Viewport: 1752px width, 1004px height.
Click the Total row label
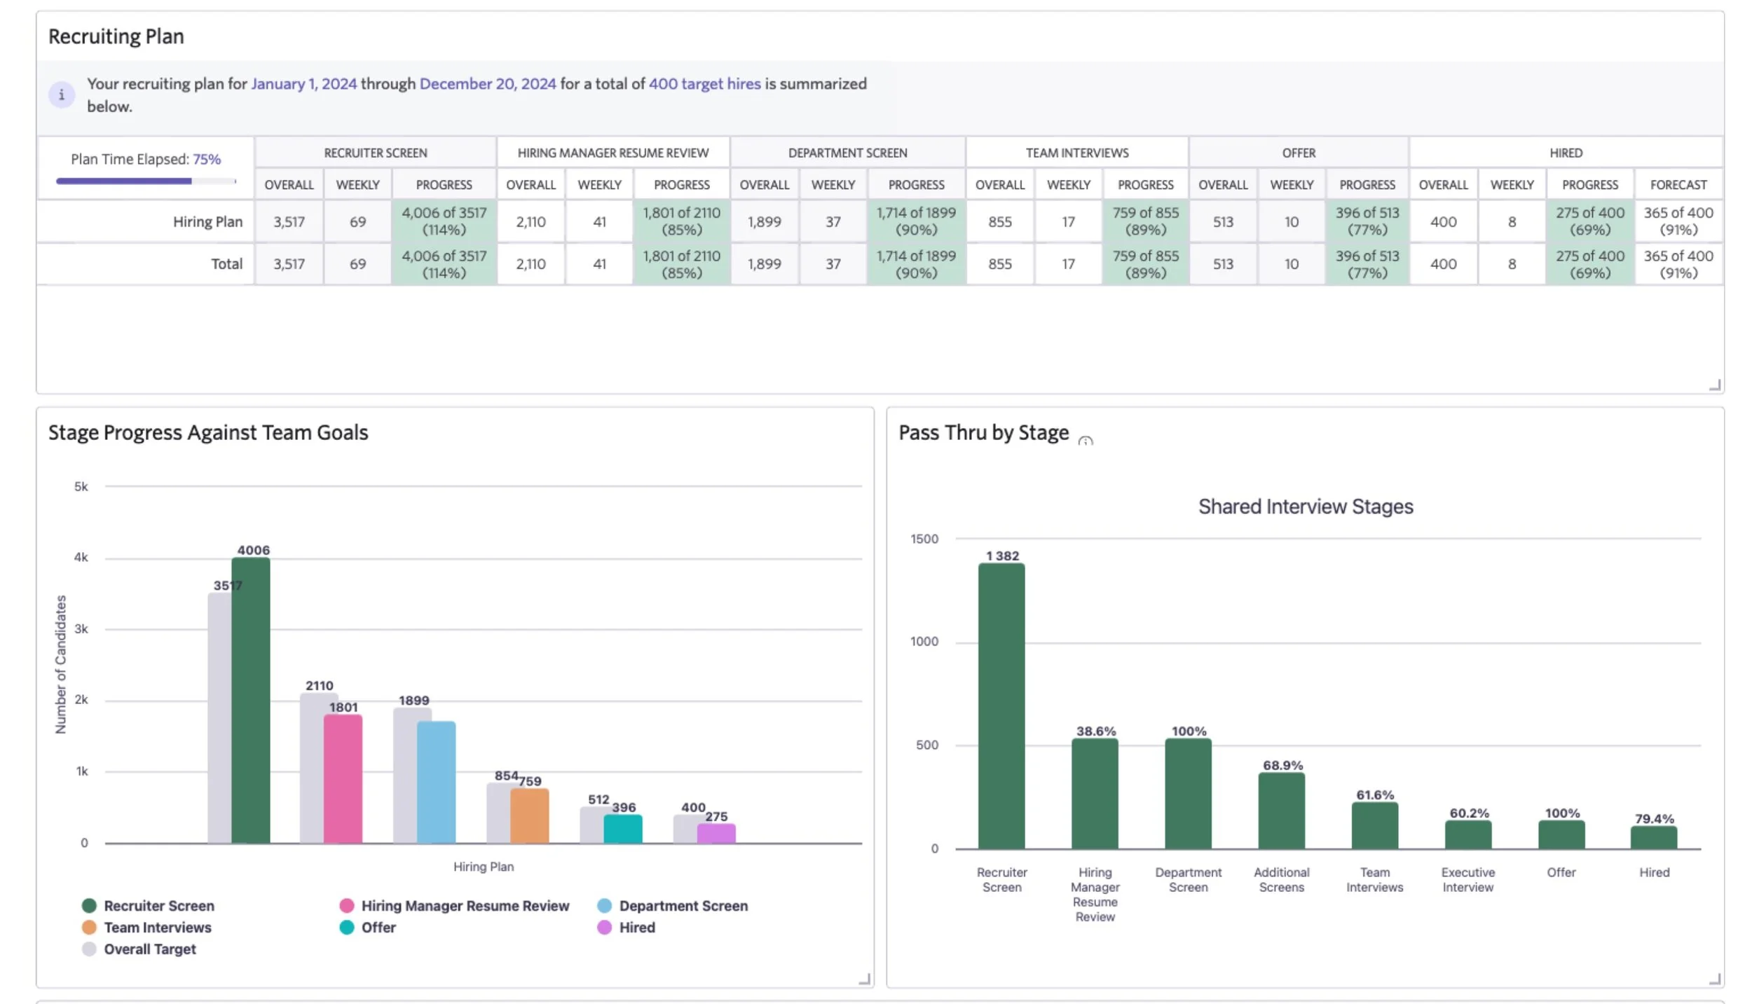click(227, 263)
